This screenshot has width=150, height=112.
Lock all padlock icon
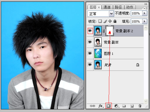click(x=115, y=21)
